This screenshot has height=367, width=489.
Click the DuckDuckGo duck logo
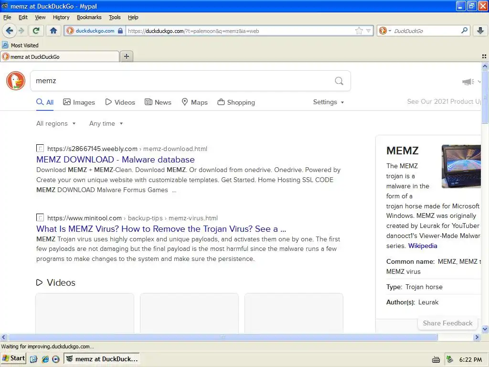[x=16, y=81]
